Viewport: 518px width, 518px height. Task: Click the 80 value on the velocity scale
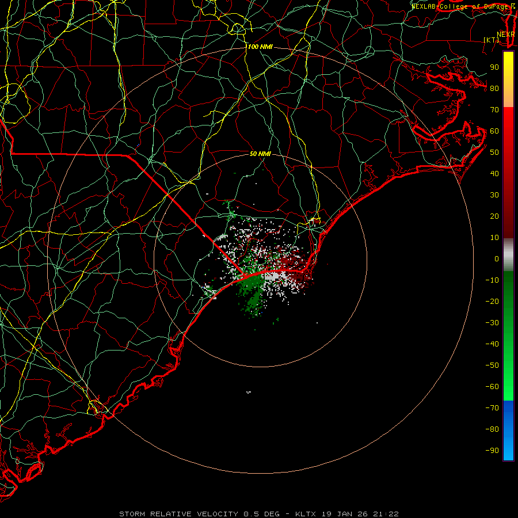494,88
